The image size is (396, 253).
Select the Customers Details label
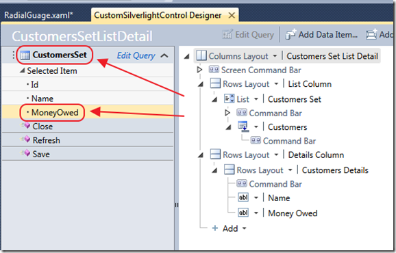click(335, 170)
